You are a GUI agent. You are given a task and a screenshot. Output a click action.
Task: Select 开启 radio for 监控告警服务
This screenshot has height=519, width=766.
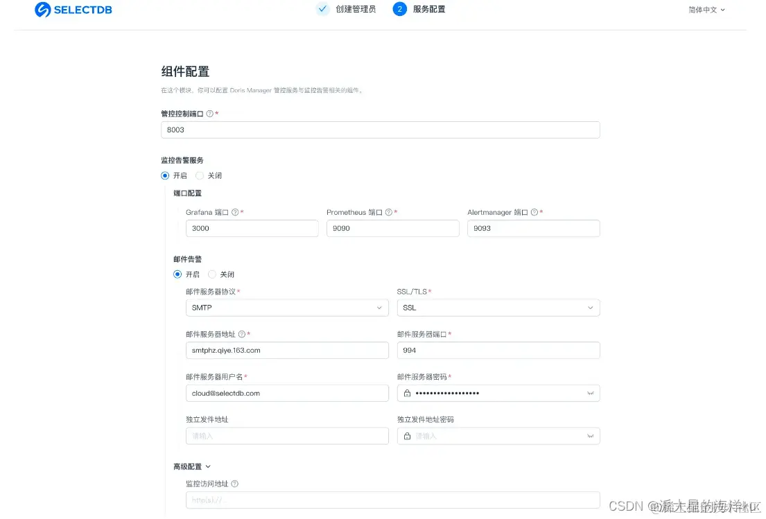164,175
